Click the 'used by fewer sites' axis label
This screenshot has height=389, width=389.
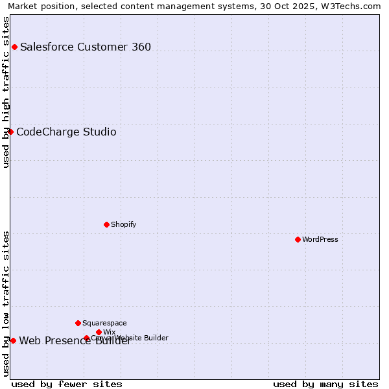[67, 384]
